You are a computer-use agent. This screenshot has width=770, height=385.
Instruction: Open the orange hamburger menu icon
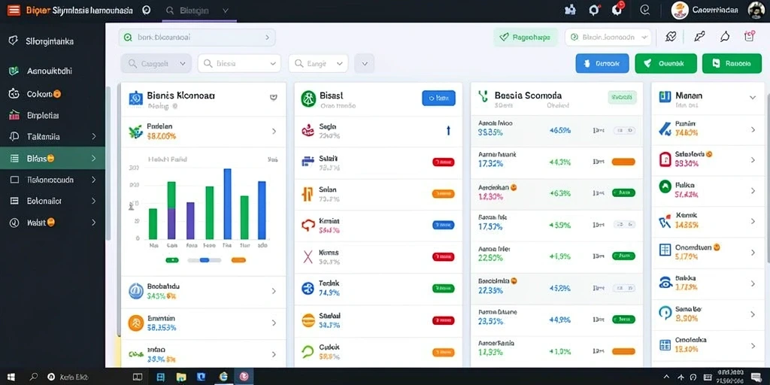pyautogui.click(x=14, y=10)
